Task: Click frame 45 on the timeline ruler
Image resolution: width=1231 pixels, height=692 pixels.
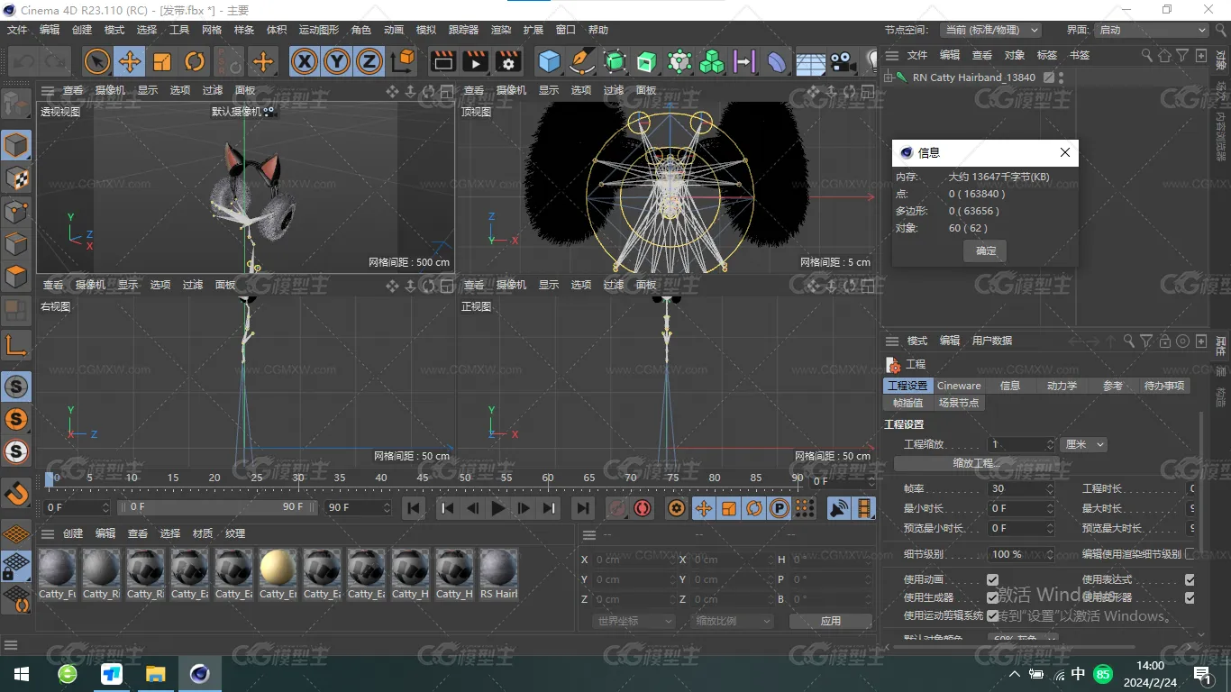Action: coord(422,478)
